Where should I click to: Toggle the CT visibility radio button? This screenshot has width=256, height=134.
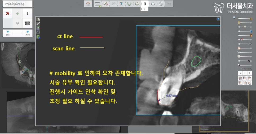click(x=242, y=69)
